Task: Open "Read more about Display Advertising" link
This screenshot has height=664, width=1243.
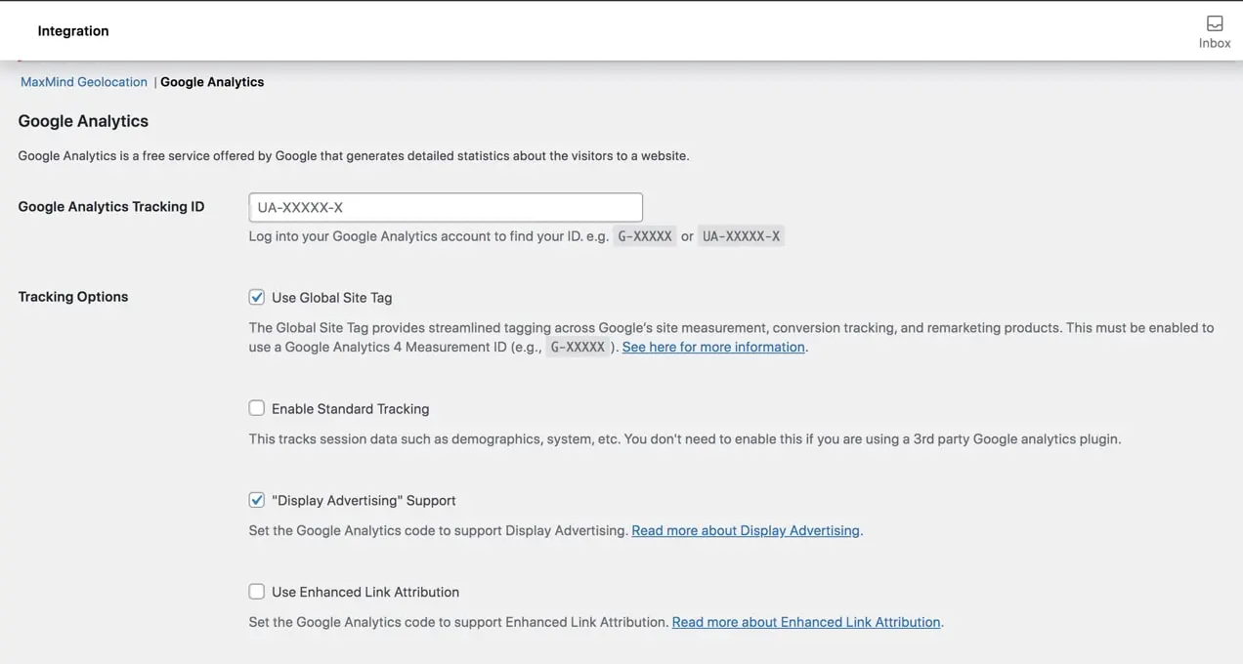Action: 746,530
